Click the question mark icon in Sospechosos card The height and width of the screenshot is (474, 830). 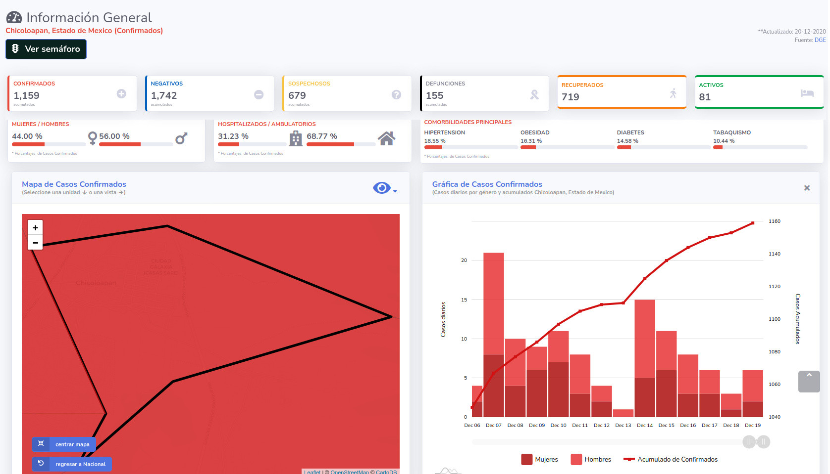click(x=396, y=94)
